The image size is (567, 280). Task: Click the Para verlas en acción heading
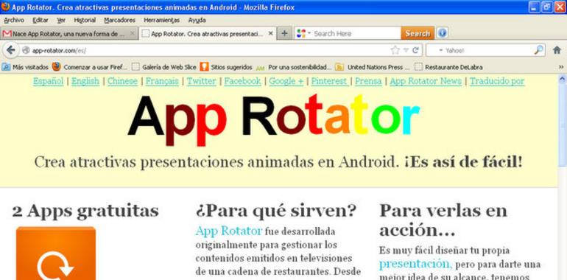443,220
